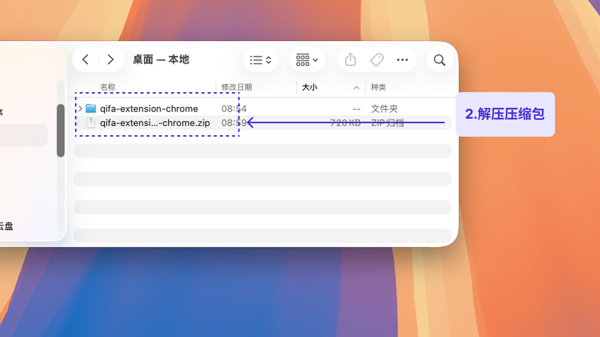Click the 文件夹 kind cell

384,109
